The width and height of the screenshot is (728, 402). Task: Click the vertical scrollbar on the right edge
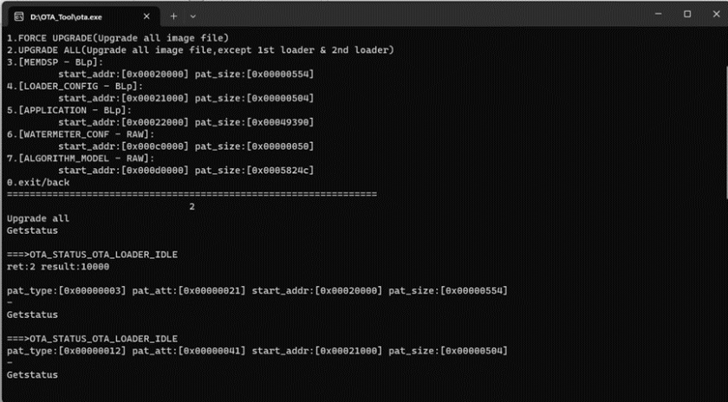click(x=725, y=133)
